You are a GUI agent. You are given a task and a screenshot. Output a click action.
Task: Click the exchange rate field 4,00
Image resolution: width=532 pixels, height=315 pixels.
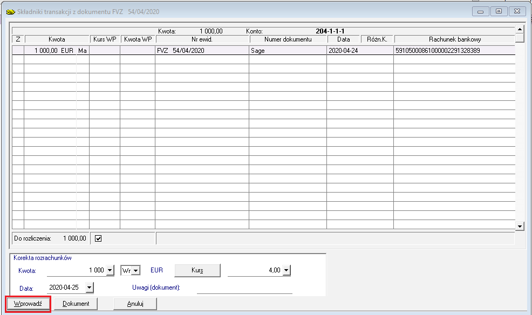coord(255,270)
